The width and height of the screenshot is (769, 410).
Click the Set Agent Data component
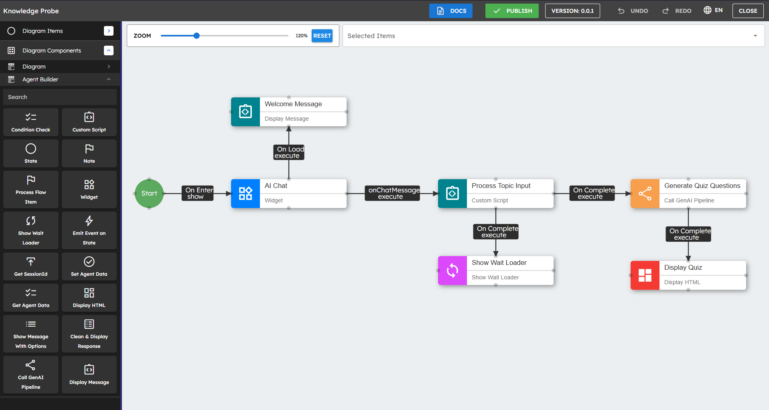tap(89, 267)
